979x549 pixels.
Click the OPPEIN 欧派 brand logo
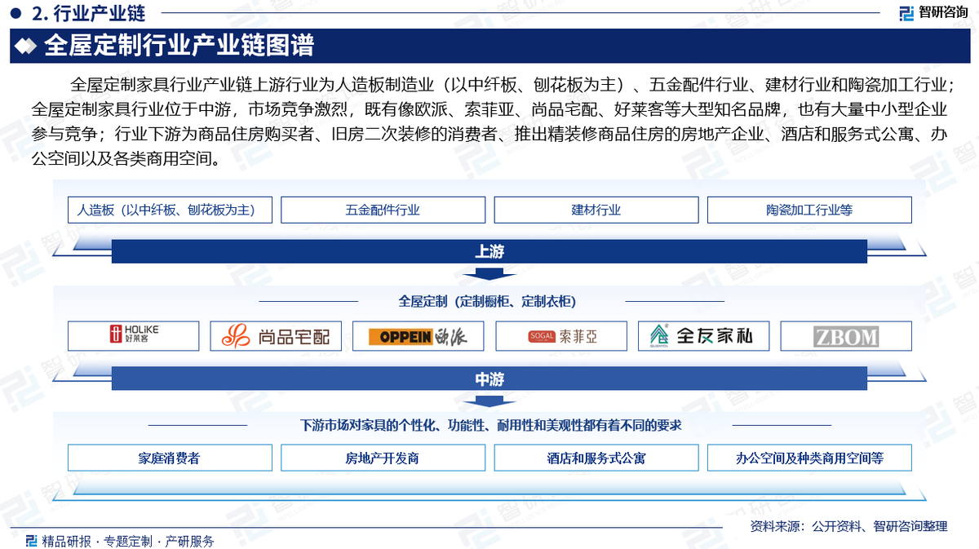click(419, 336)
